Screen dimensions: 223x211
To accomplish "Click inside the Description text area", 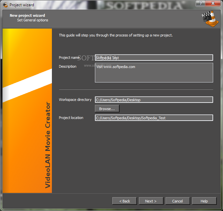I will pyautogui.click(x=154, y=73).
